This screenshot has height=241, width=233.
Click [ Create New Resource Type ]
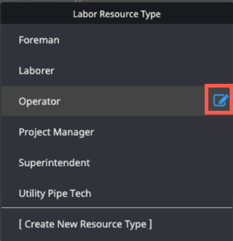point(85,224)
